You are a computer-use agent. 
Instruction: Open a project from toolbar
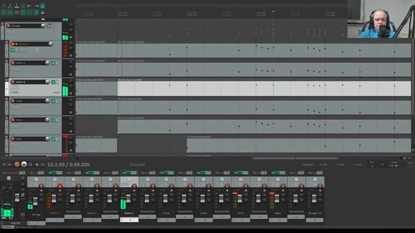coord(10,6)
